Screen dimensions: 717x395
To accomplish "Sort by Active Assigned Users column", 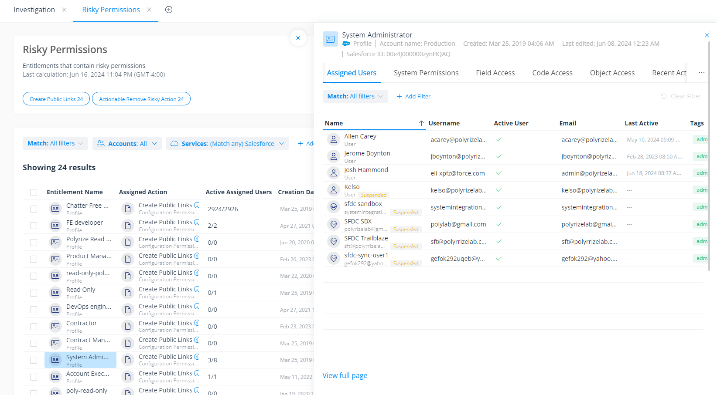I will pyautogui.click(x=239, y=192).
